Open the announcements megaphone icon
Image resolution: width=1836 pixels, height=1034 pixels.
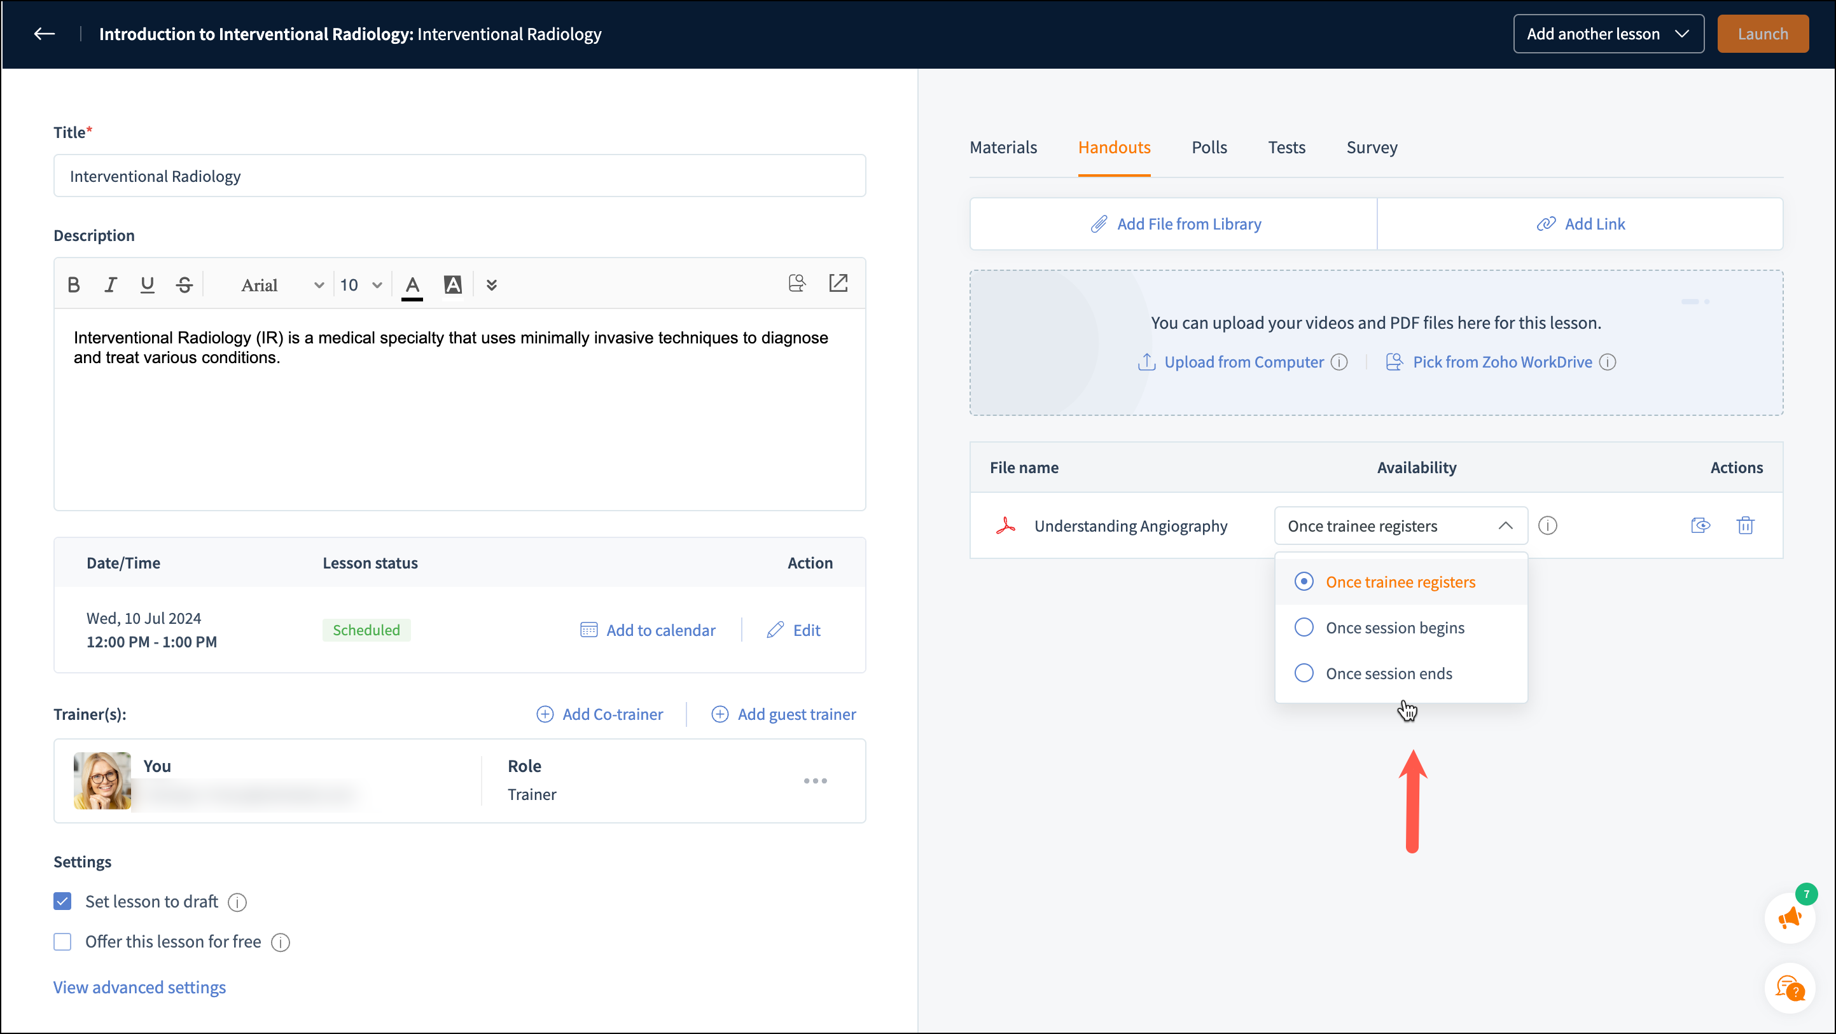[1790, 918]
